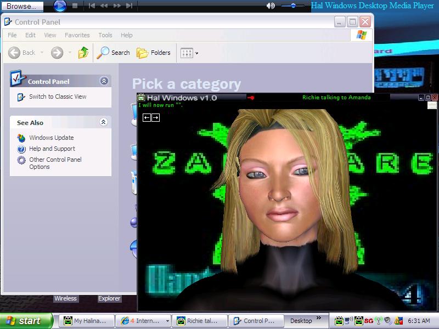
Task: Switch to the Control P... taskbar button
Action: pos(256,321)
